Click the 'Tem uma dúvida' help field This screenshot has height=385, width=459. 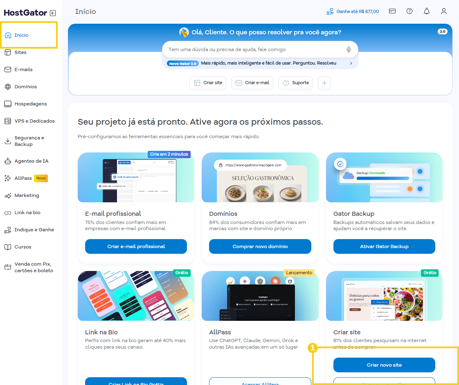[260, 49]
